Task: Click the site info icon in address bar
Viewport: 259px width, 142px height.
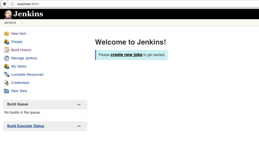Action: [12, 4]
